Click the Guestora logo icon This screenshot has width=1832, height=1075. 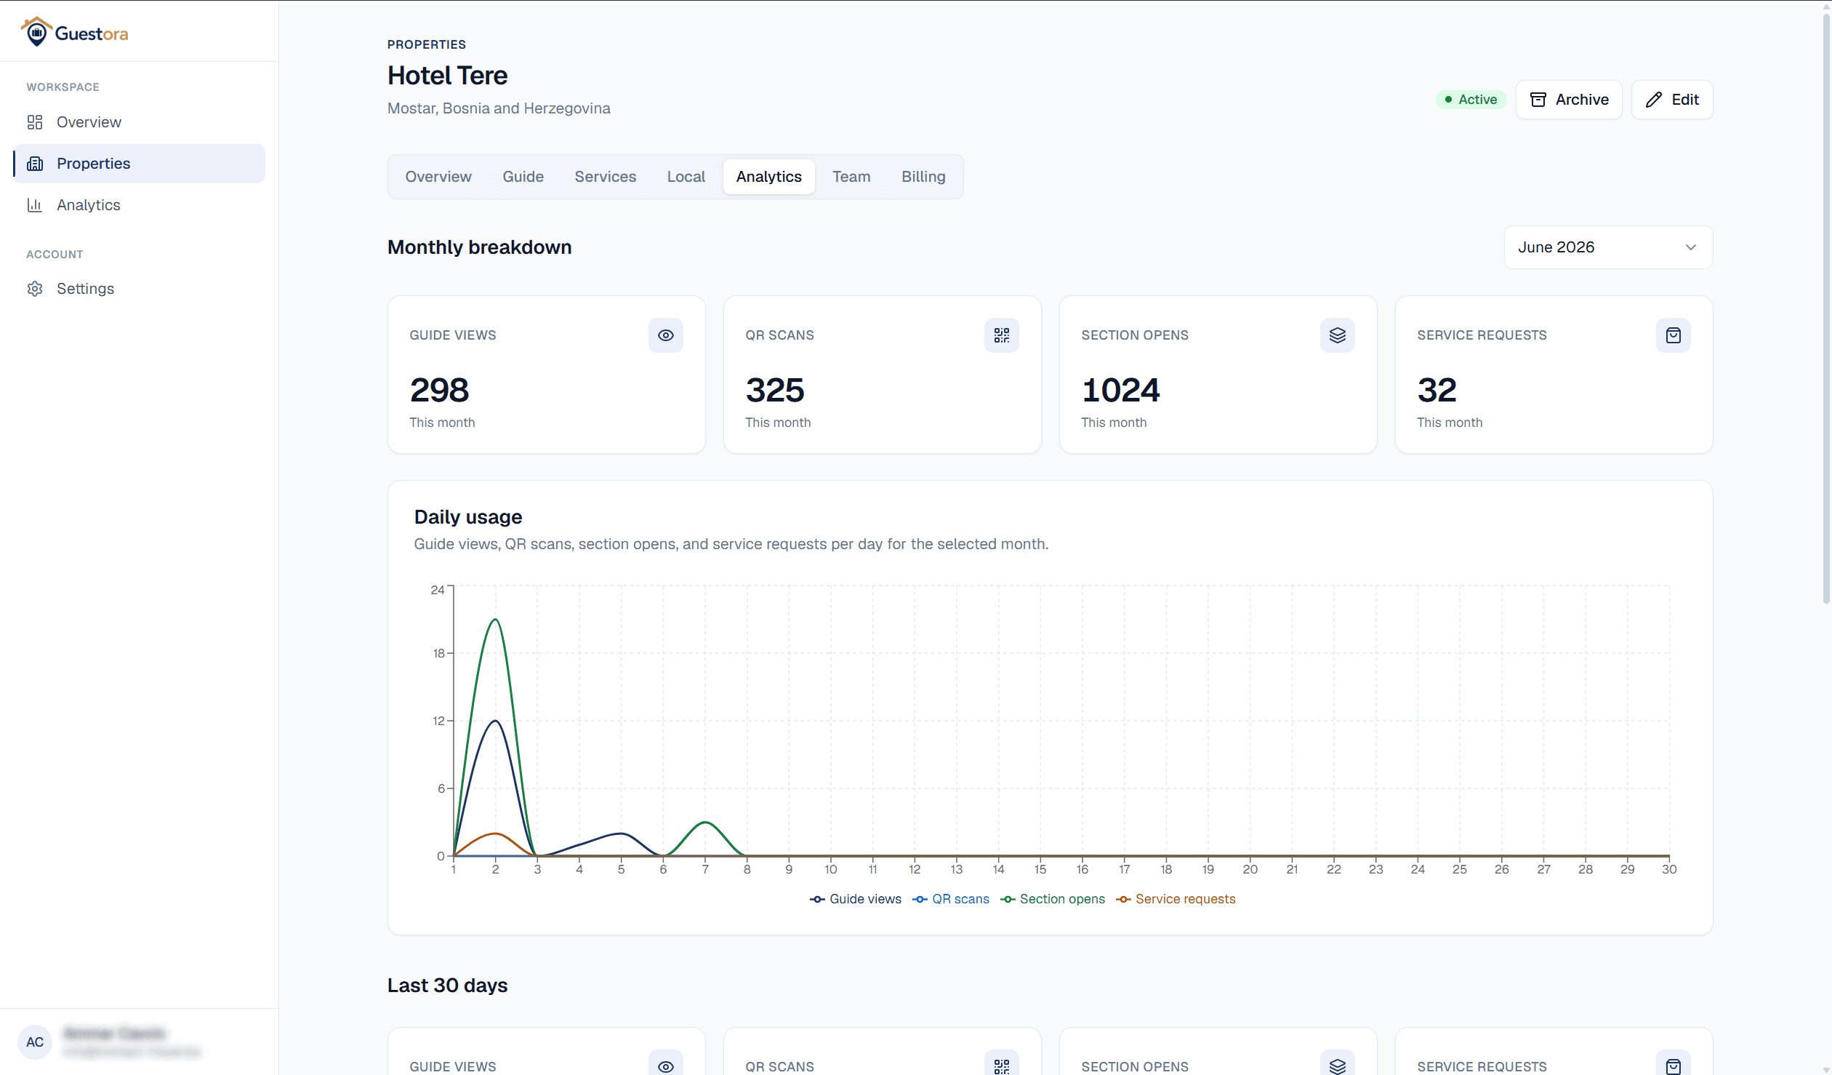[36, 32]
